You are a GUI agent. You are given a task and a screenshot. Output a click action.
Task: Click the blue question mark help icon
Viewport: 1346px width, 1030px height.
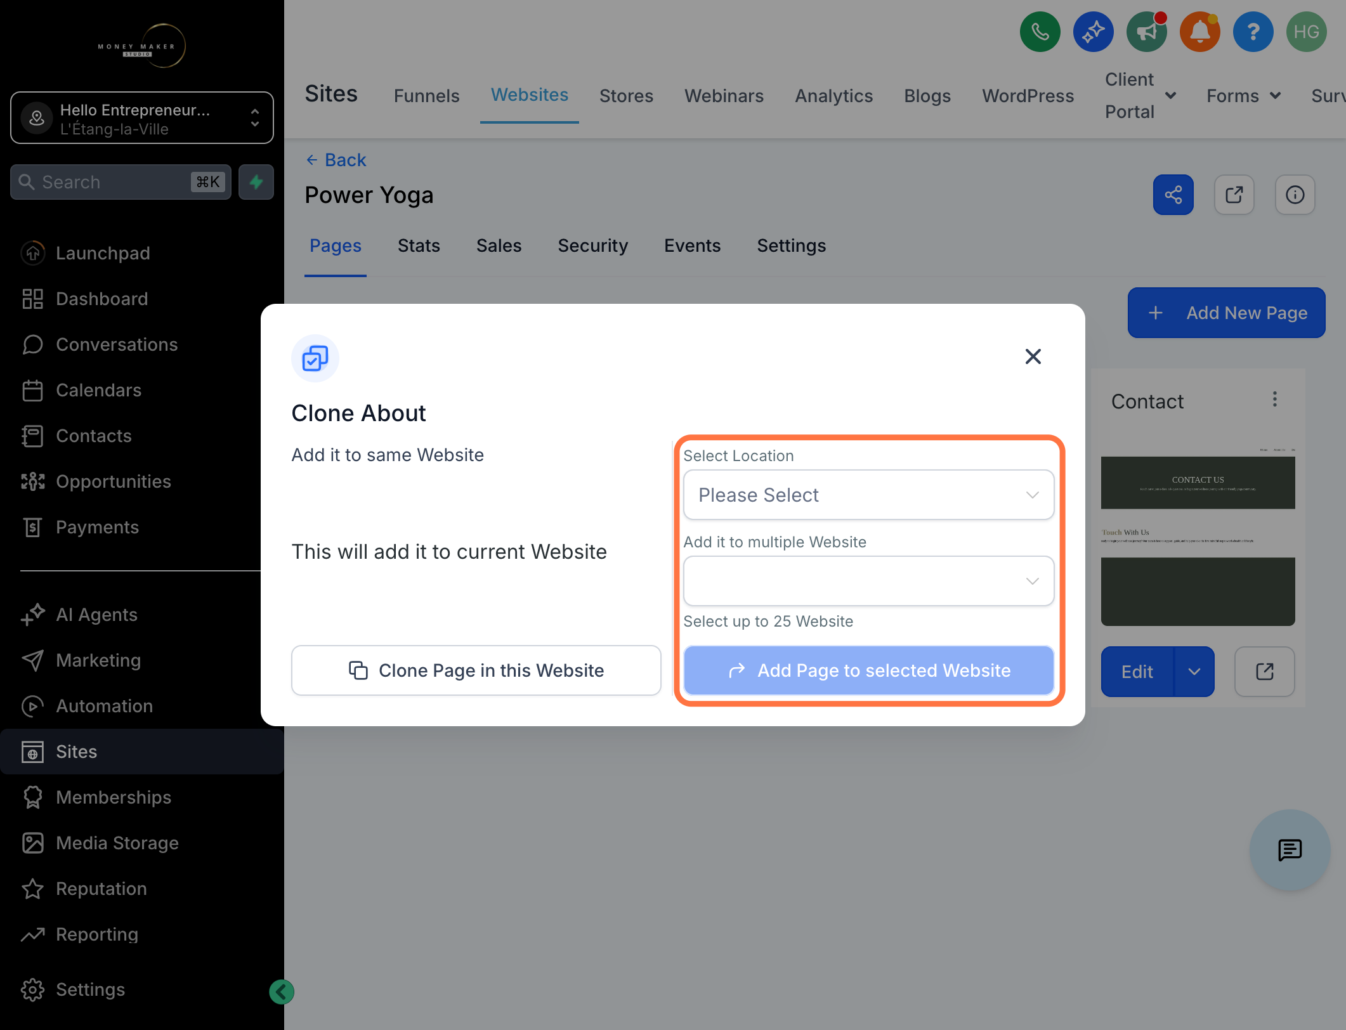(1253, 32)
